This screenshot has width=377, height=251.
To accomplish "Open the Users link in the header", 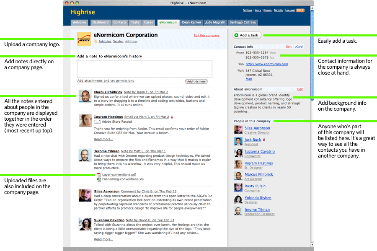I will click(258, 10).
